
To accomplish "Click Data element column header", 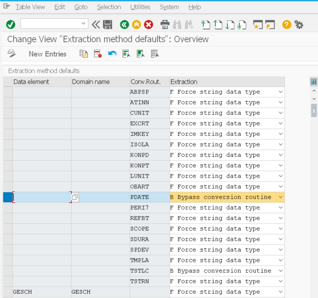I will [42, 82].
